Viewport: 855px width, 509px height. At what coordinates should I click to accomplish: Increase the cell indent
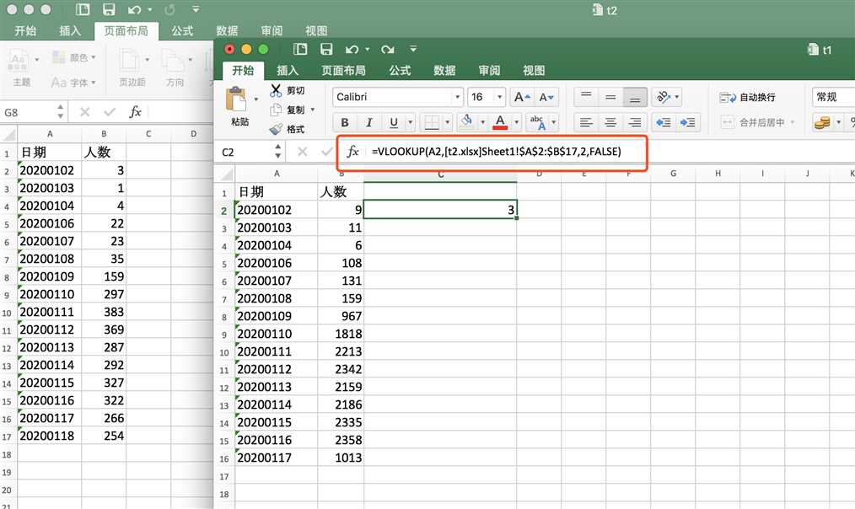(687, 122)
